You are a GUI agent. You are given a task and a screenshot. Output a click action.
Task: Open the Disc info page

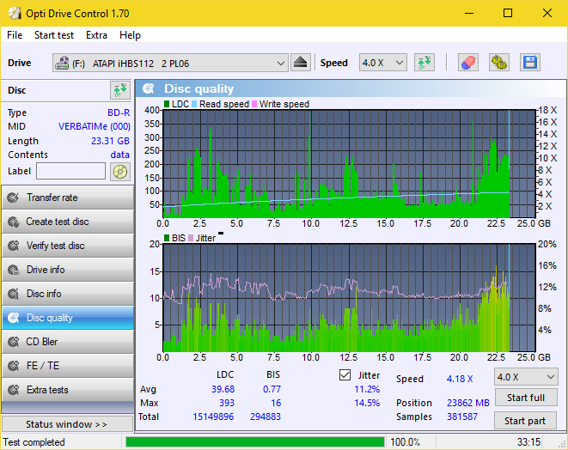click(x=68, y=294)
